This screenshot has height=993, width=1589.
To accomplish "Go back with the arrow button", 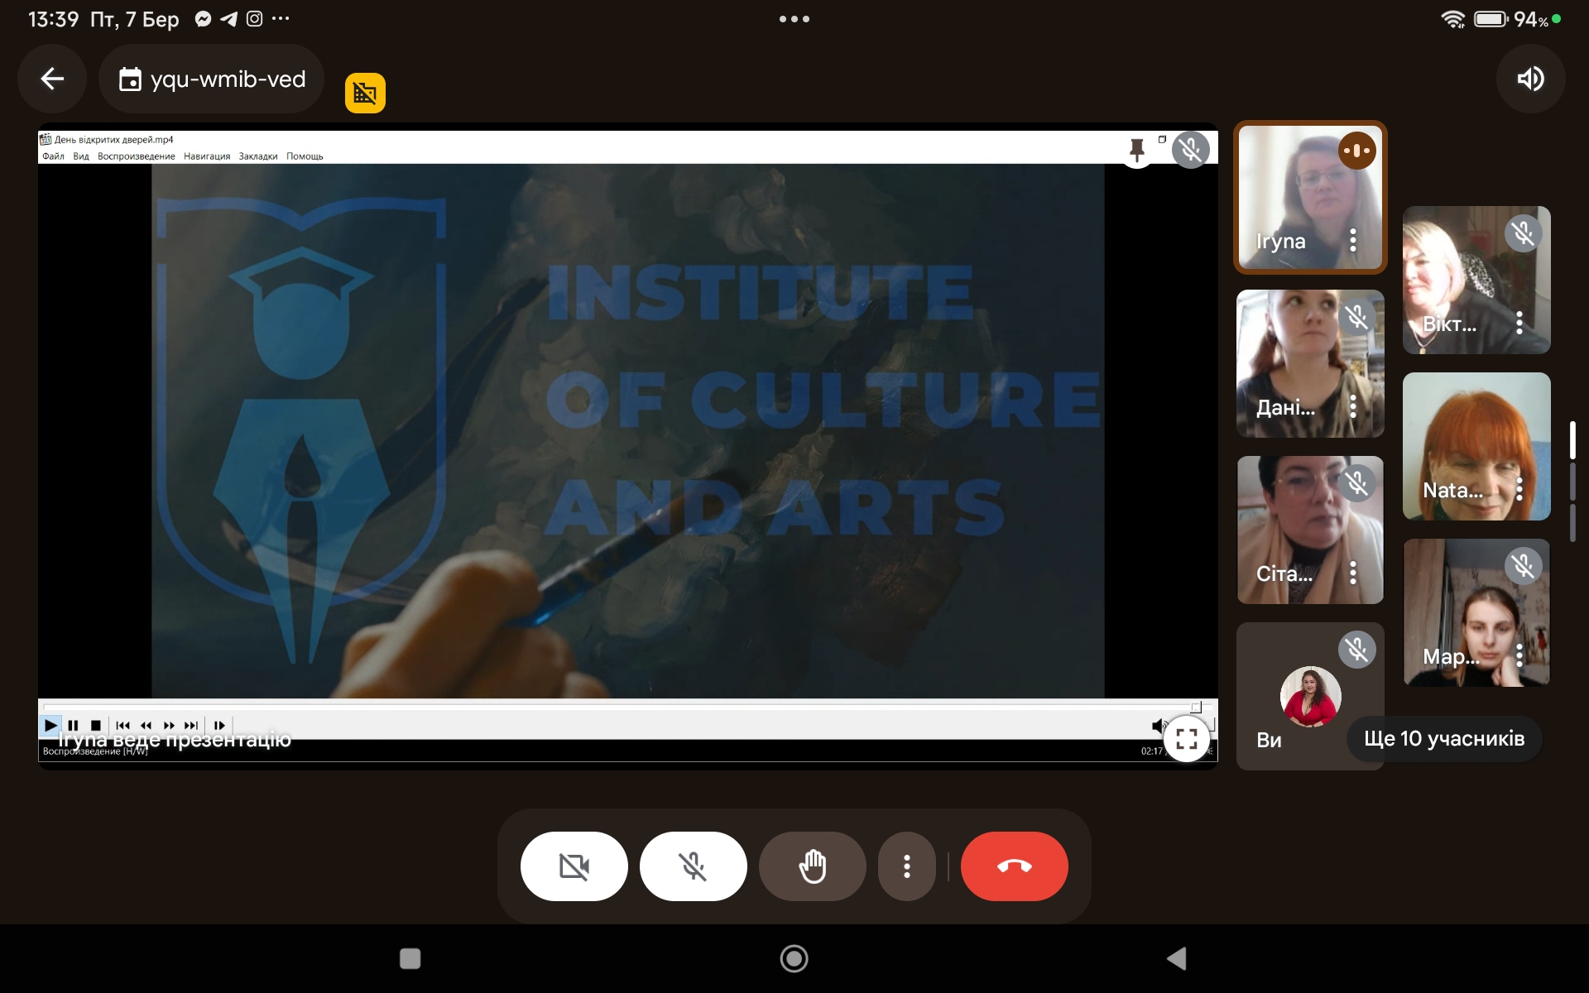I will [52, 79].
